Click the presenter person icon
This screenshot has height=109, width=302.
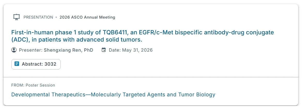(14, 50)
